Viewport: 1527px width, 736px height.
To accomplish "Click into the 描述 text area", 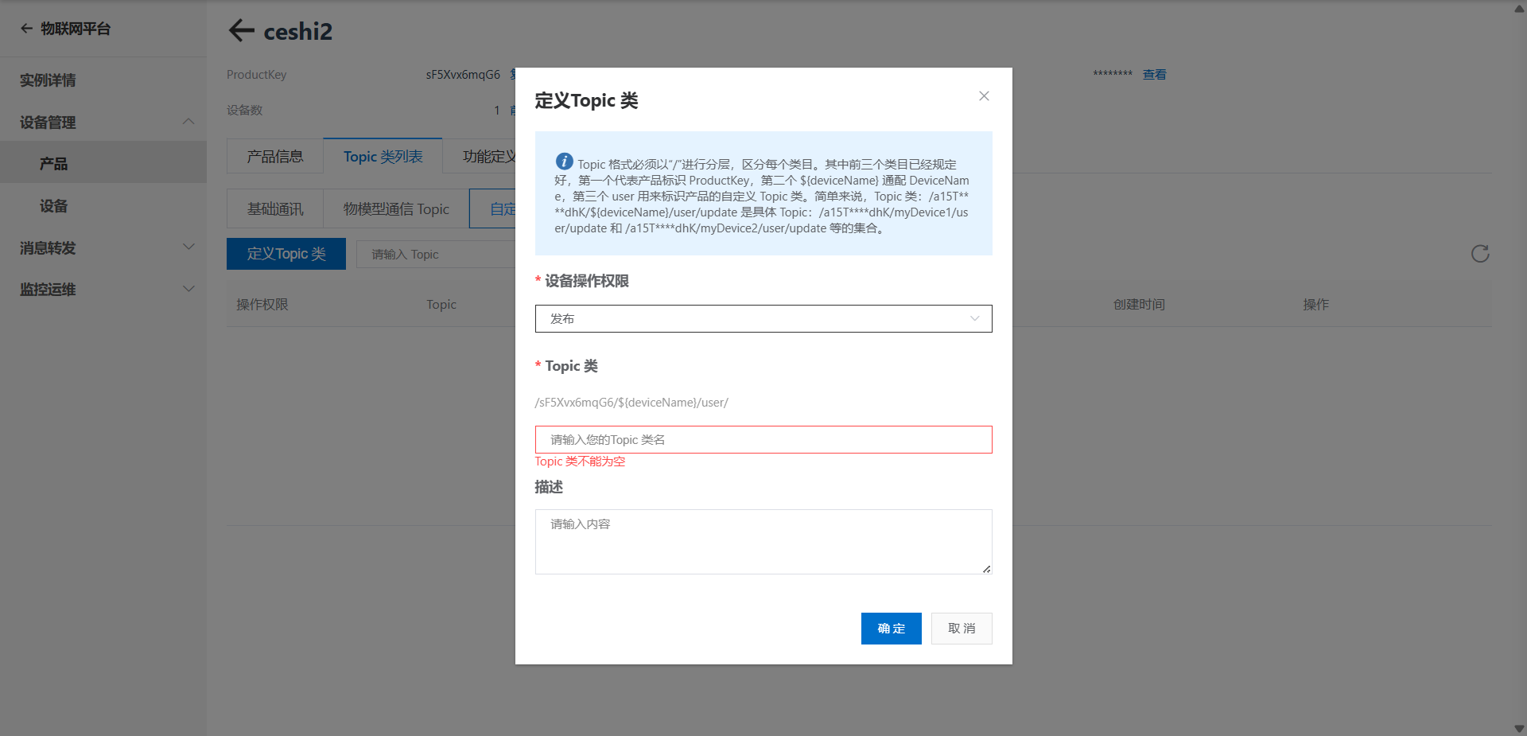I will pyautogui.click(x=763, y=542).
